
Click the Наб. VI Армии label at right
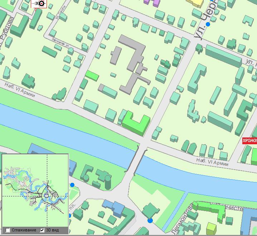coord(212,162)
